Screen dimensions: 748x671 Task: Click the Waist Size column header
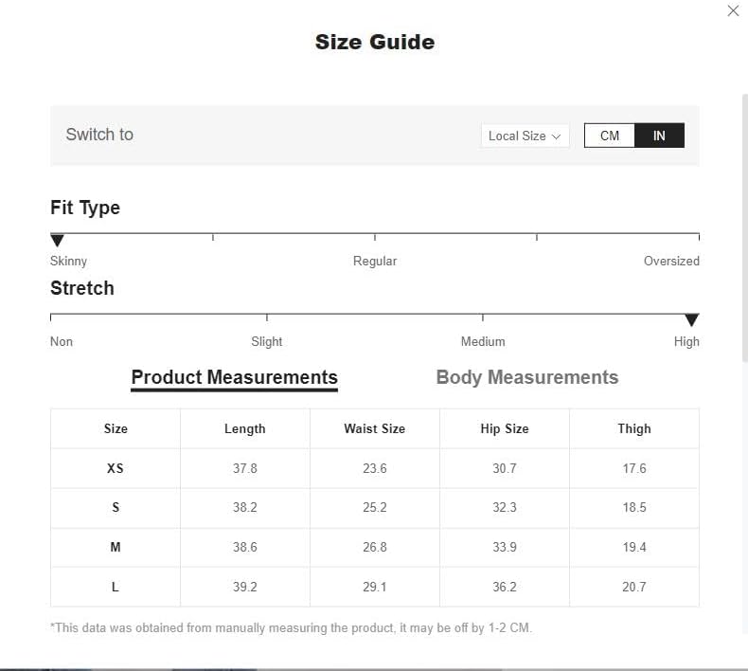pos(375,429)
